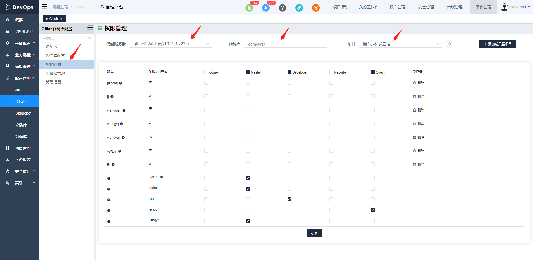Enable Reporter checkbox for rgg row
533x260 pixels.
point(331,199)
